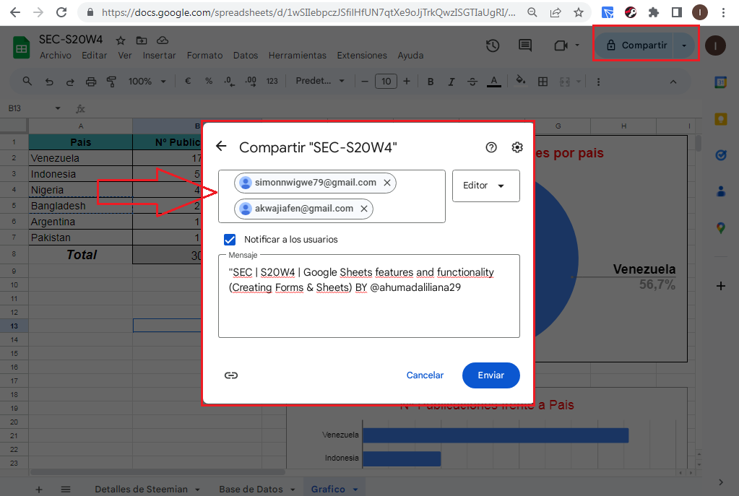Go back from the share dialog
The width and height of the screenshot is (739, 496).
coord(221,147)
